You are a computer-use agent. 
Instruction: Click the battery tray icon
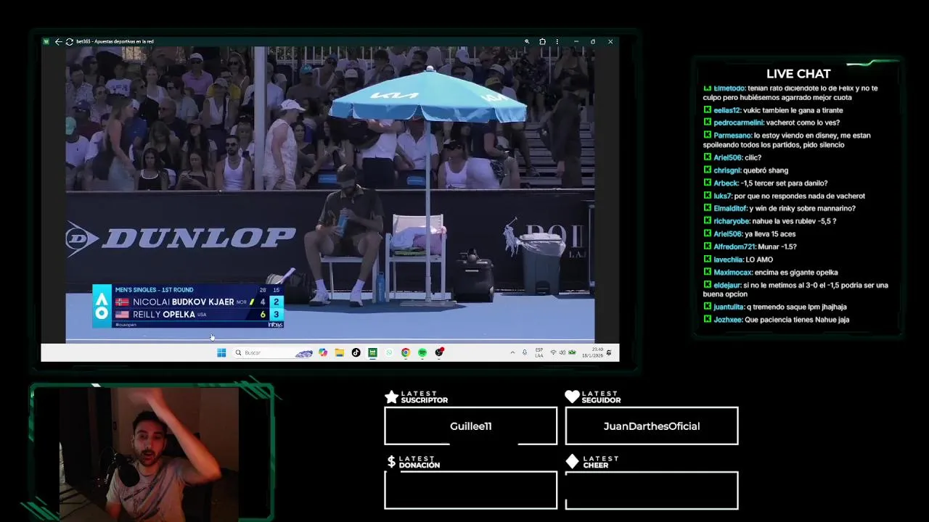[571, 352]
